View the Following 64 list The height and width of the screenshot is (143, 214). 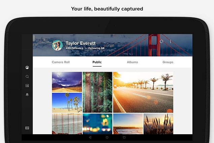pyautogui.click(x=96, y=48)
